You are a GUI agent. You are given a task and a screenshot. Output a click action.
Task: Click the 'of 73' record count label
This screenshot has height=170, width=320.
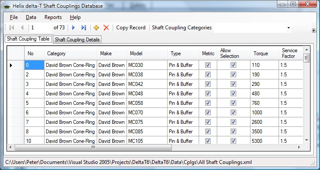click(x=59, y=28)
